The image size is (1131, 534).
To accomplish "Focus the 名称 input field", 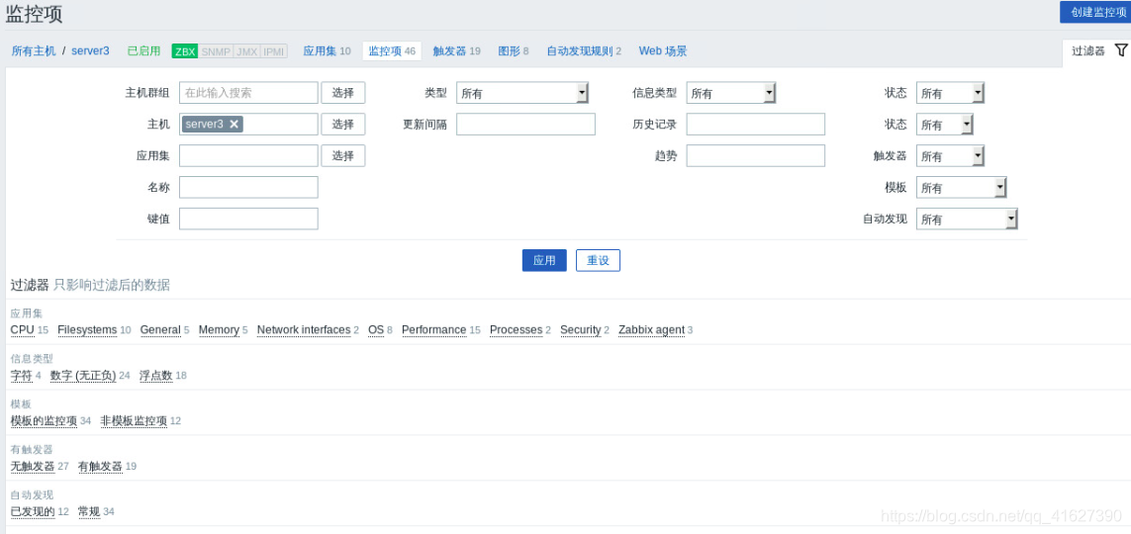I will [x=248, y=187].
